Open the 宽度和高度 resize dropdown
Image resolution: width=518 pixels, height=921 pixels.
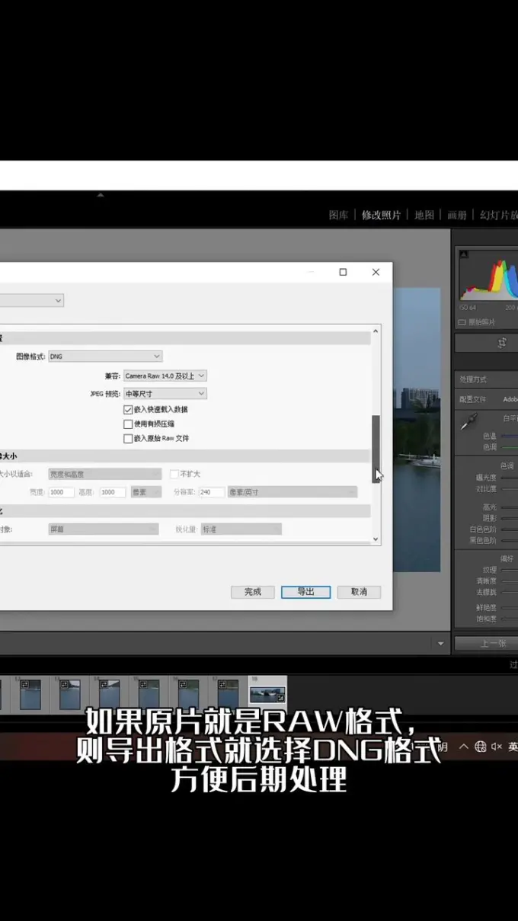point(104,474)
